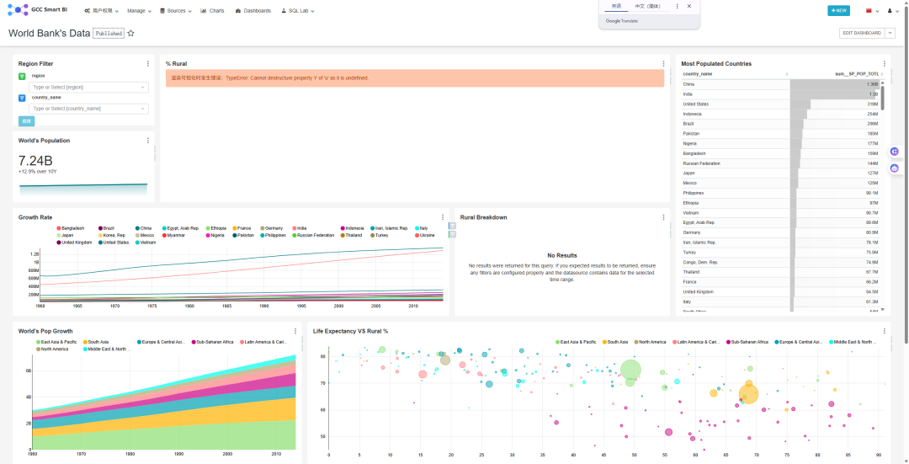Open the country_name select dropdown
909x464 pixels.
tap(88, 109)
